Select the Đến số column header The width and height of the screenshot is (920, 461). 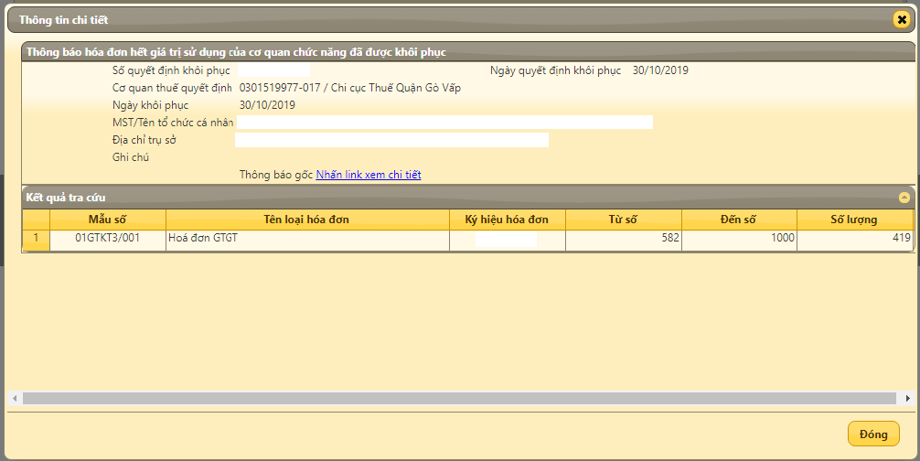pyautogui.click(x=739, y=220)
